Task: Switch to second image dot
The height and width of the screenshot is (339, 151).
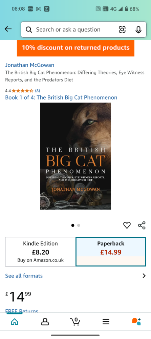Action: pyautogui.click(x=79, y=225)
